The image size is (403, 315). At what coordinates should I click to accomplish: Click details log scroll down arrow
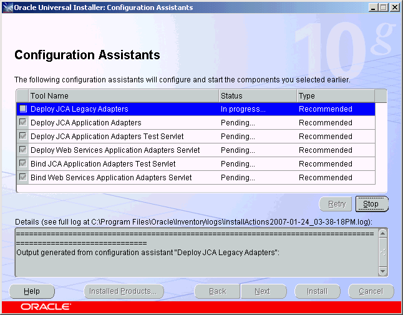(382, 271)
